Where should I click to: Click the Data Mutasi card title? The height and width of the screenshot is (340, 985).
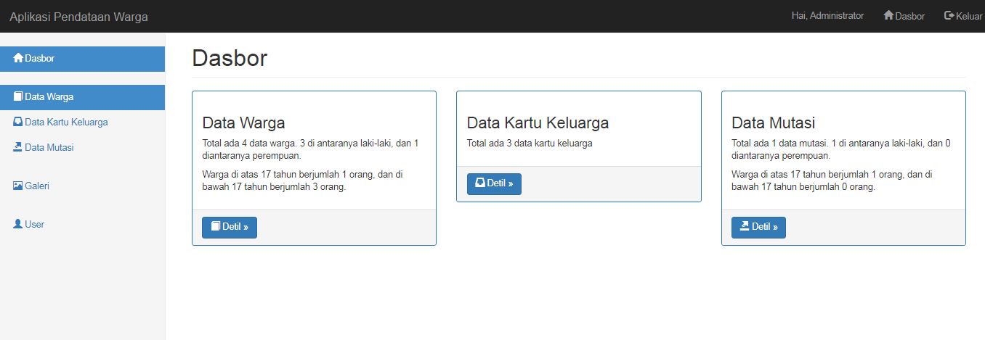(774, 123)
